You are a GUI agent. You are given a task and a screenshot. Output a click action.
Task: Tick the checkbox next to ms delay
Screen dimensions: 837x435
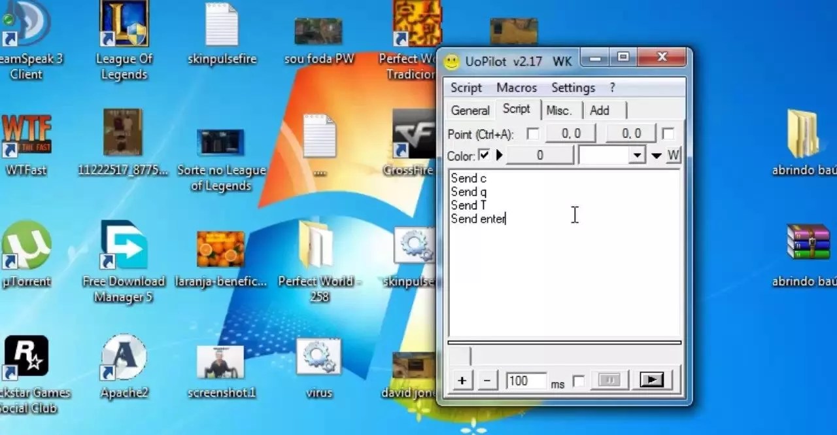click(578, 381)
